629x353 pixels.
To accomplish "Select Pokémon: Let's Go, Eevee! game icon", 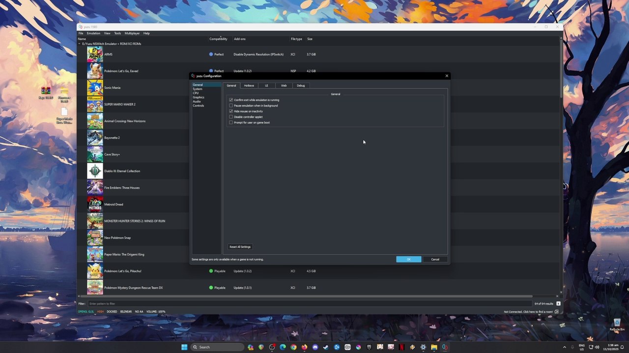I will [x=95, y=71].
